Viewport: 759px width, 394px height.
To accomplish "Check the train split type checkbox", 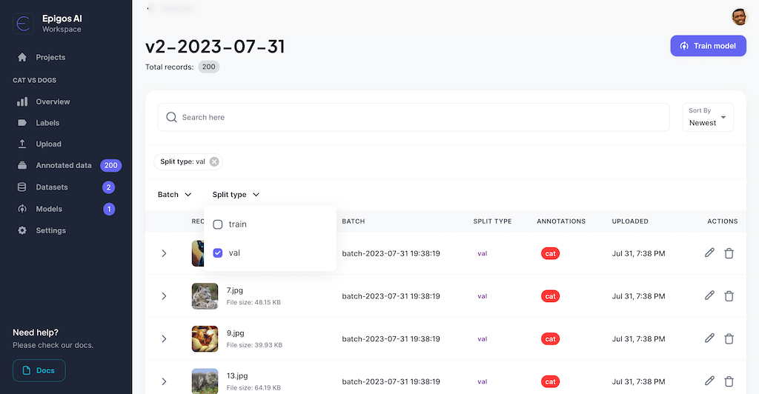I will tap(218, 224).
